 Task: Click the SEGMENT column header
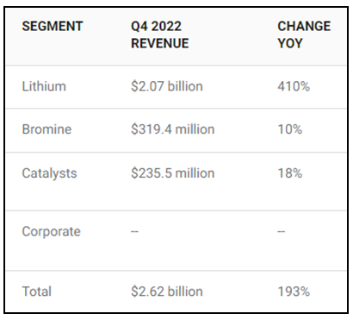[x=53, y=26]
